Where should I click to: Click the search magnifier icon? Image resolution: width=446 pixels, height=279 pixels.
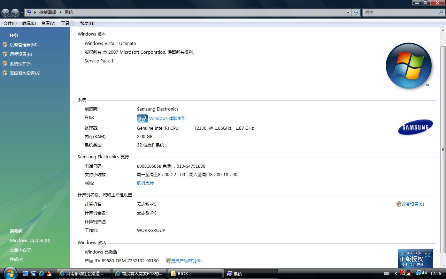441,12
